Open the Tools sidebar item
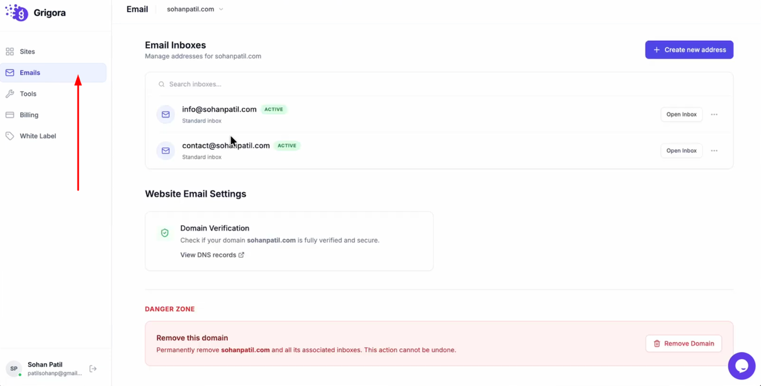This screenshot has height=386, width=761. [x=28, y=94]
